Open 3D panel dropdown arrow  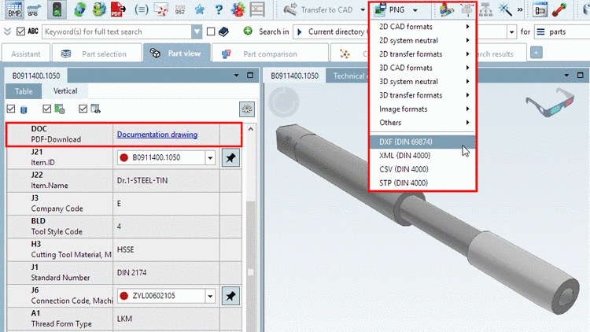tap(566, 76)
